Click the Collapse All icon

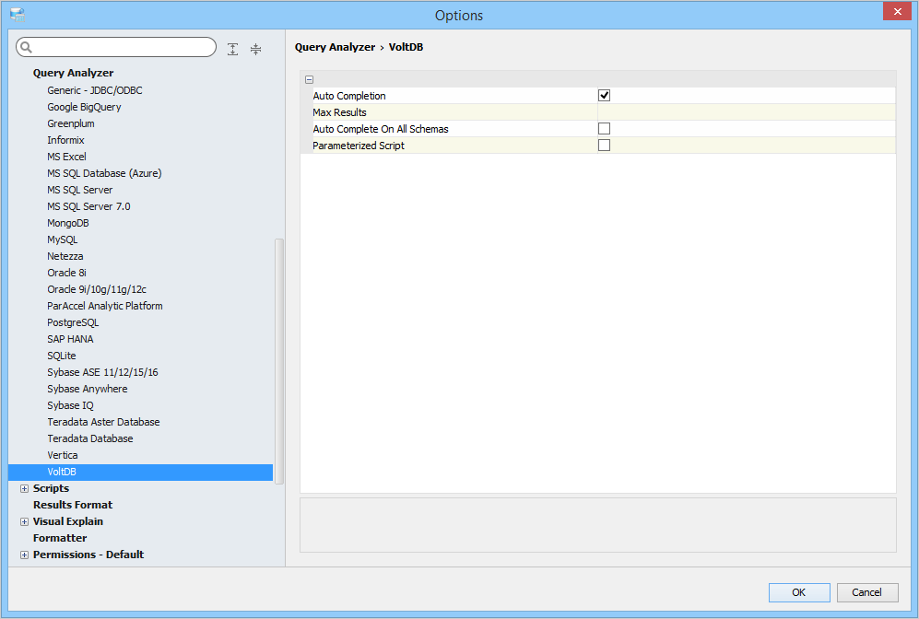[x=255, y=49]
